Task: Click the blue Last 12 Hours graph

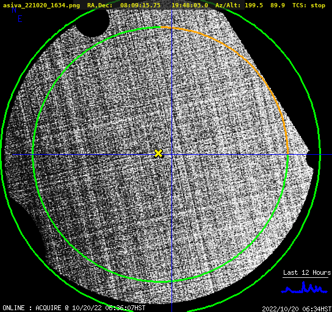Action: [305, 288]
